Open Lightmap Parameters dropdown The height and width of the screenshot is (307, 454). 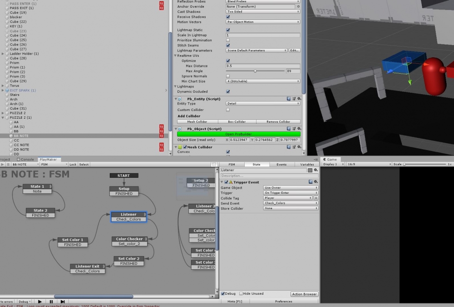pyautogui.click(x=257, y=50)
